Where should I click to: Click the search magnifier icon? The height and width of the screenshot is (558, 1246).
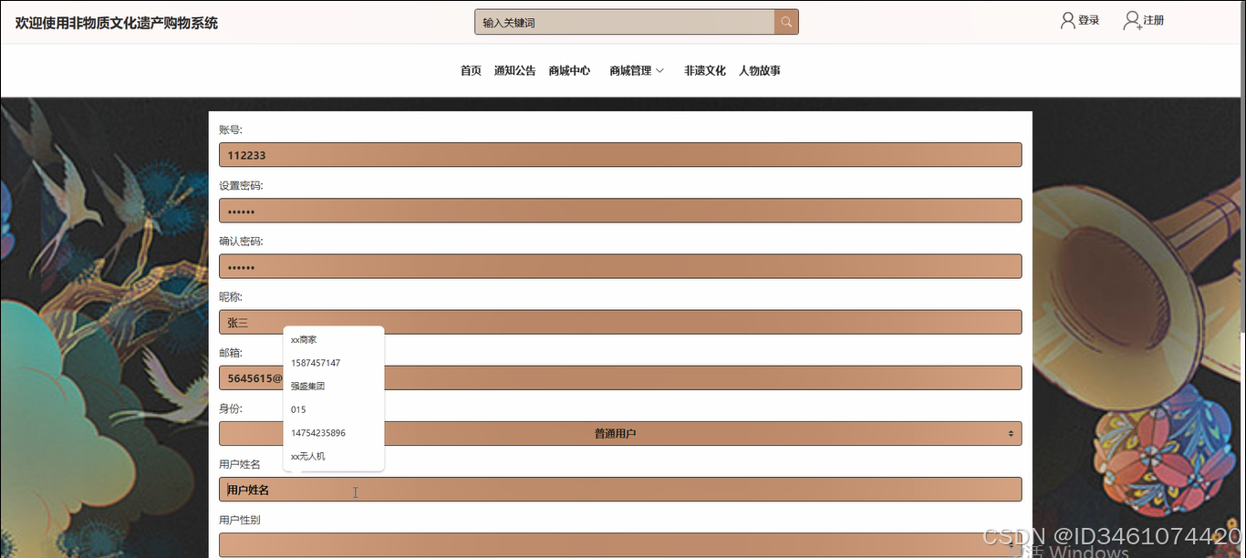tap(786, 22)
